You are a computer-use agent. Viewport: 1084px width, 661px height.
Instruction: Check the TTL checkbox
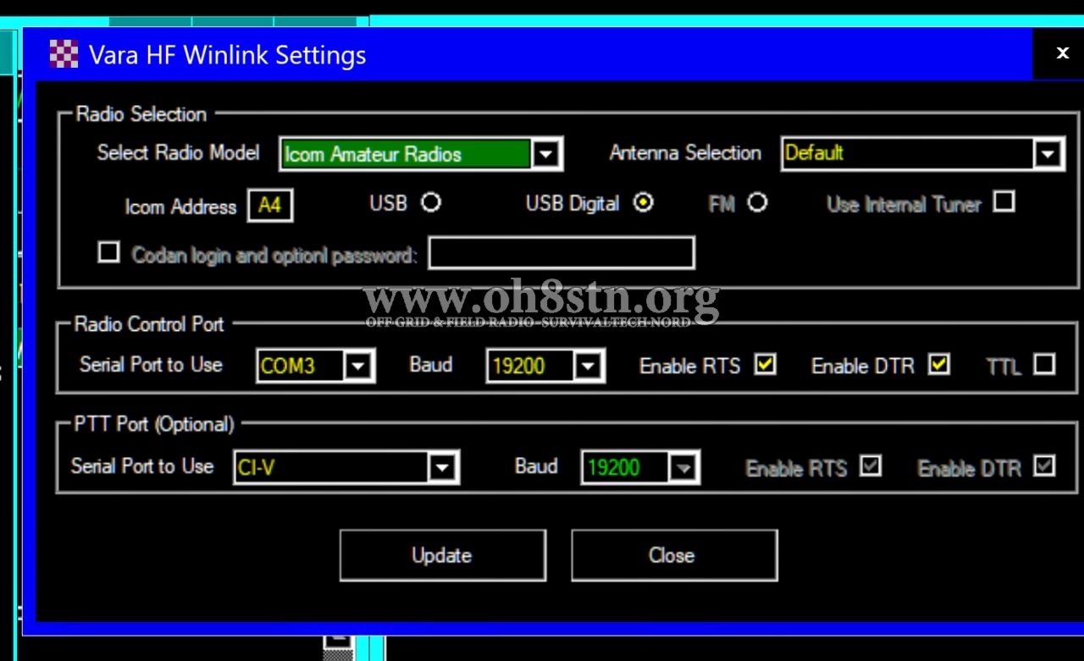coord(1044,365)
